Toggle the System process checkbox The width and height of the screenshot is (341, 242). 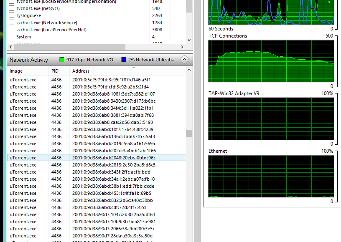(12, 37)
